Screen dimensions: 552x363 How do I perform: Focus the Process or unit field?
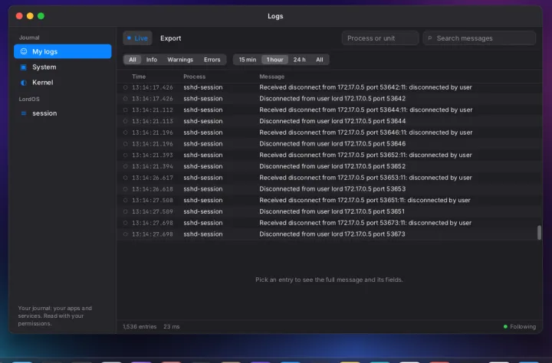[x=380, y=38]
